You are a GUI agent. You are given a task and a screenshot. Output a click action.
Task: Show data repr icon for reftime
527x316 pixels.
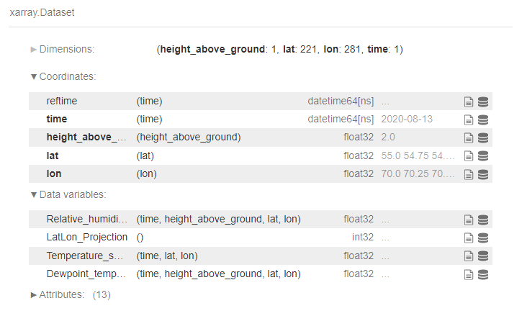click(x=482, y=101)
